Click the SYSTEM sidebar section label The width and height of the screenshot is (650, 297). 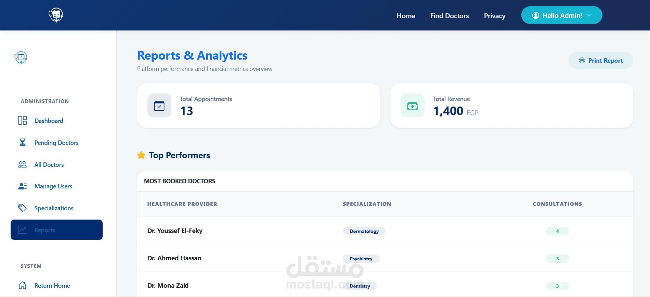(x=31, y=266)
